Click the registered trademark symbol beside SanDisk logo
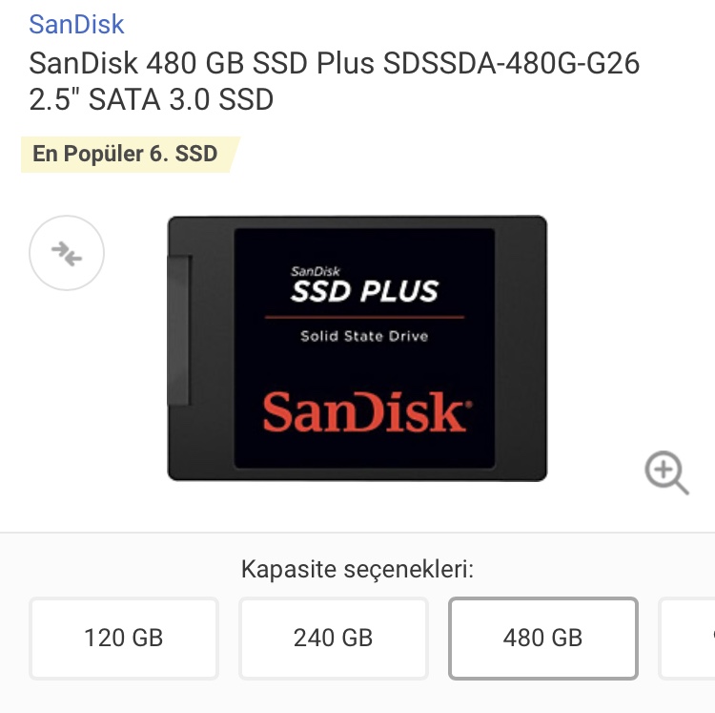 point(469,404)
